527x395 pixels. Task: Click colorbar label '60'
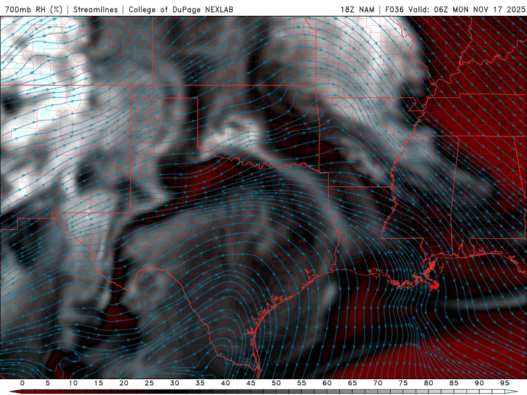(x=327, y=383)
